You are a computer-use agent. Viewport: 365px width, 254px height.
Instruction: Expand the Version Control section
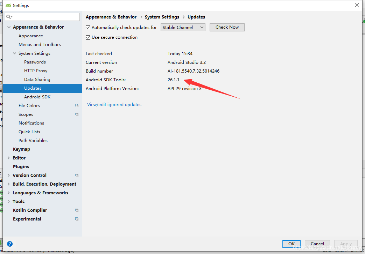coord(9,175)
